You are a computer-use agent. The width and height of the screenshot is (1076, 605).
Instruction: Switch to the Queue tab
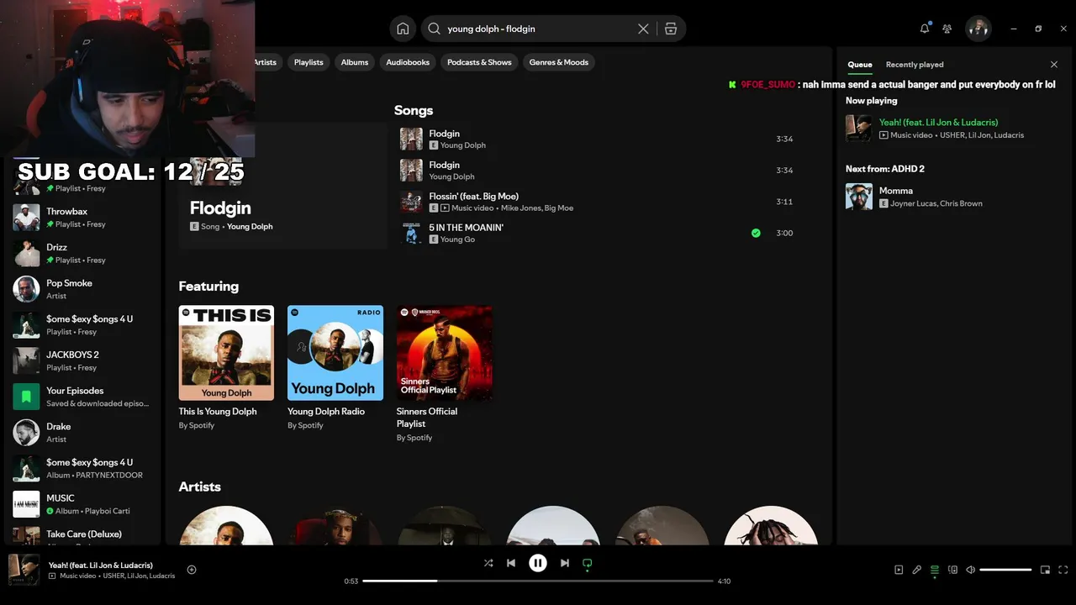859,65
